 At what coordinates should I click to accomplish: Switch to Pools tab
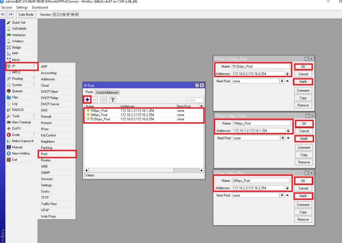coord(89,92)
